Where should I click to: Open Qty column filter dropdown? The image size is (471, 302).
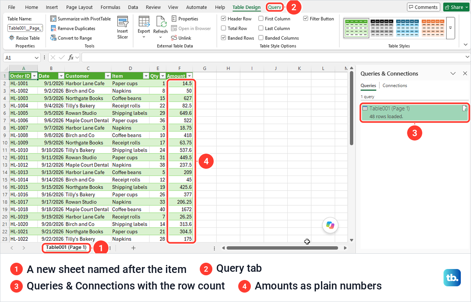pos(163,76)
